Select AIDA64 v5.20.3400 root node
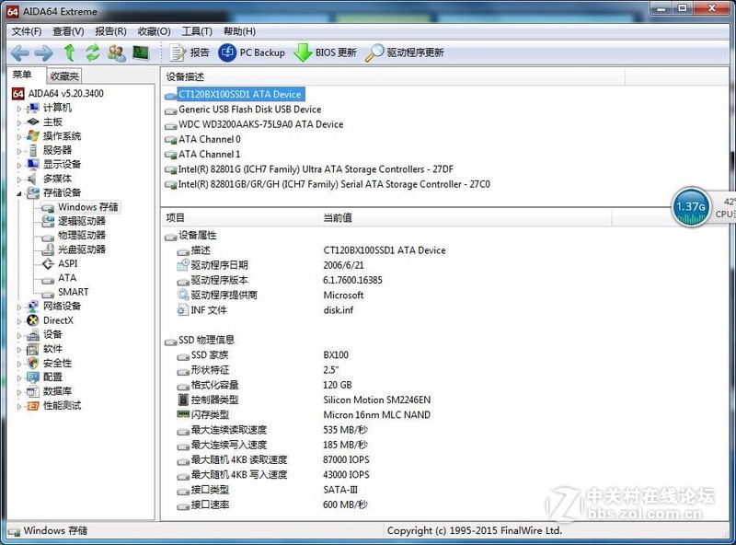This screenshot has width=736, height=545. point(58,94)
